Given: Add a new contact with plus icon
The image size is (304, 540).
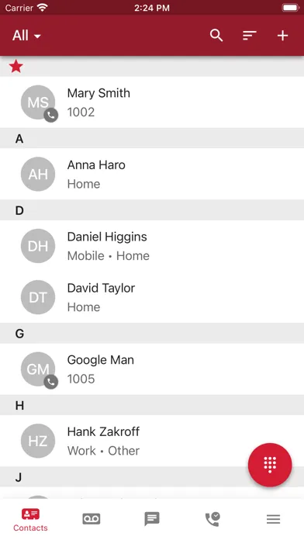Looking at the screenshot, I should [282, 36].
